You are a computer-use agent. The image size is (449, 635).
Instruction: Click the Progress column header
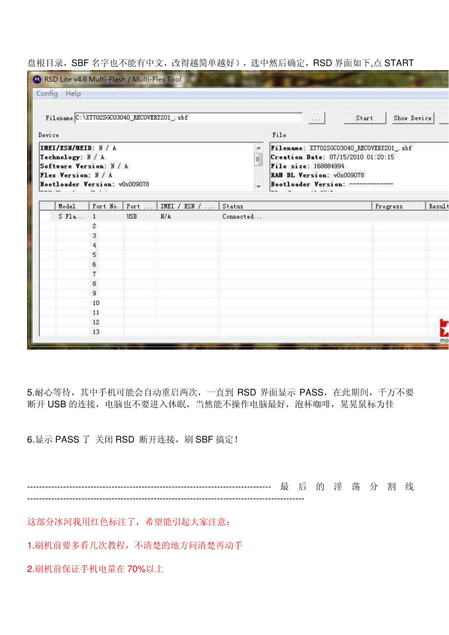399,206
